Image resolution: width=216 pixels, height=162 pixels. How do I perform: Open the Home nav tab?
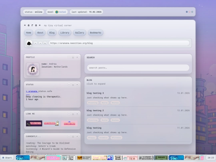click(28, 33)
